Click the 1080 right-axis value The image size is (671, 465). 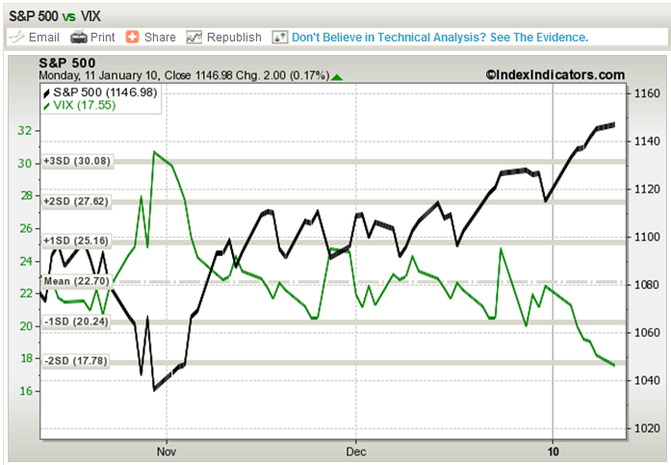click(x=647, y=285)
